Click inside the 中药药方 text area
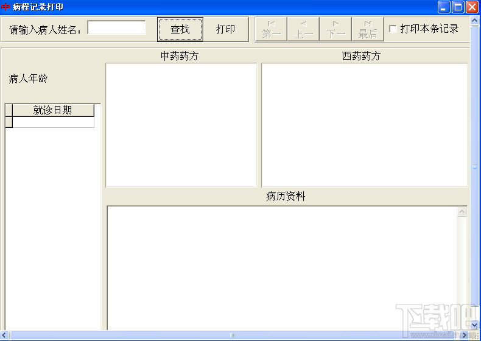Screen dimensions: 481x341 coord(181,125)
